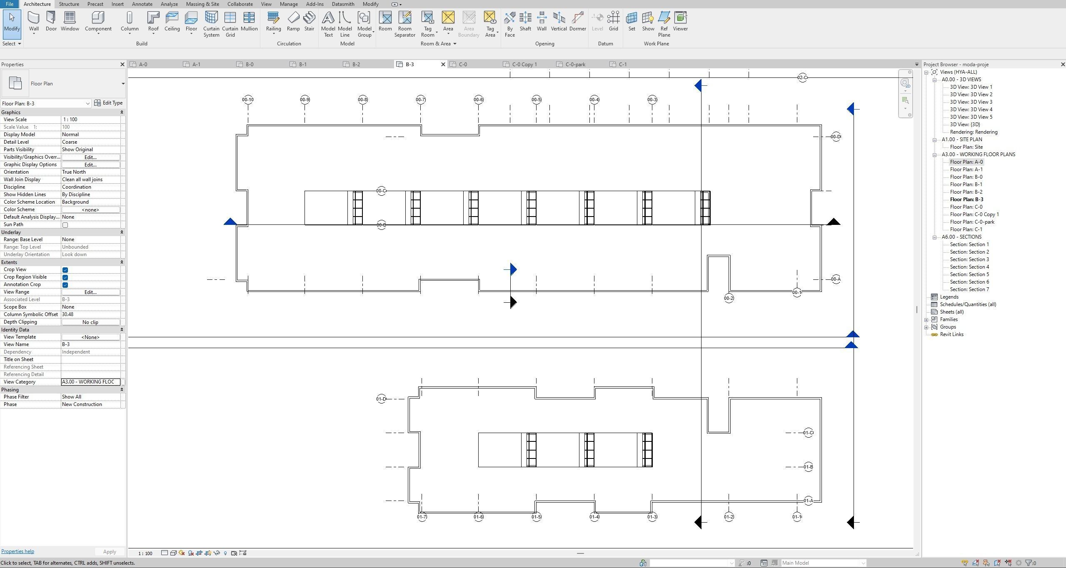Uncheck the Crop View checkbox
Image resolution: width=1066 pixels, height=568 pixels.
[x=65, y=270]
